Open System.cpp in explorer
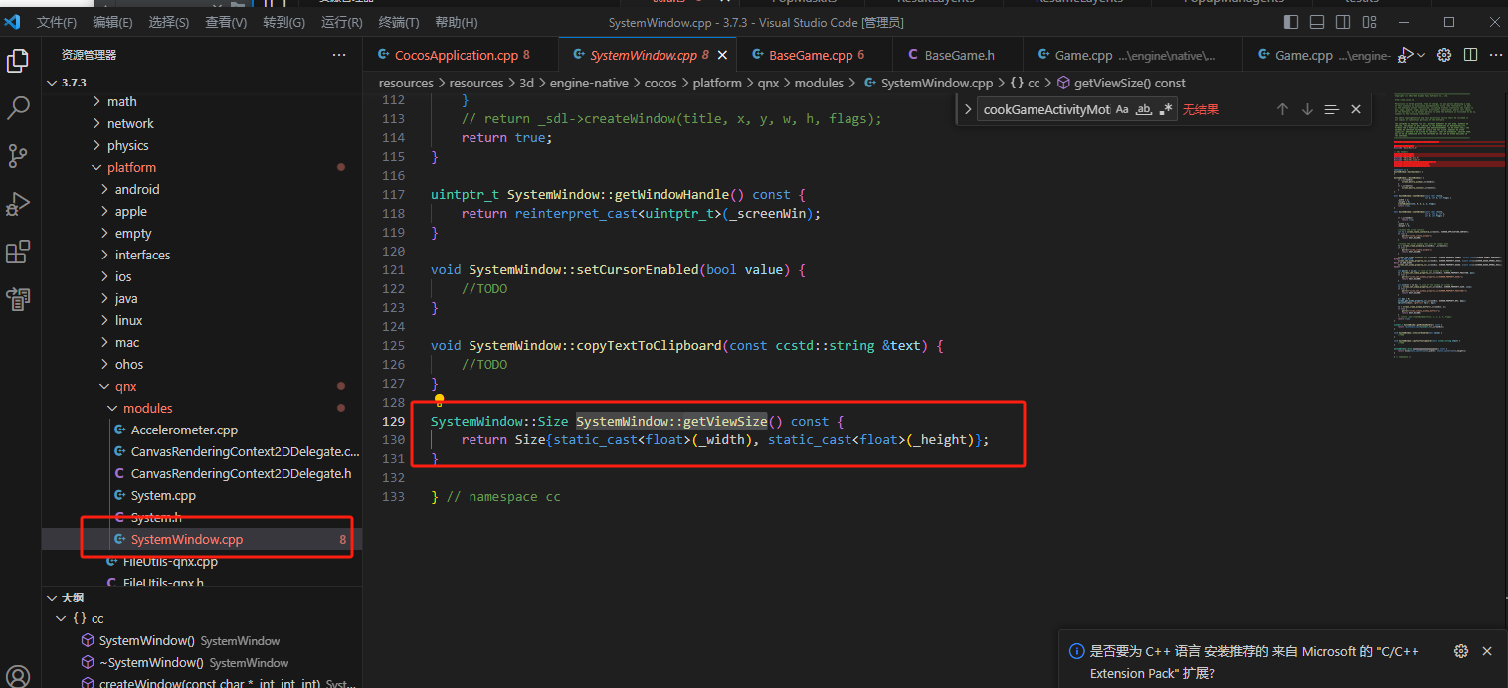 [x=201, y=495]
